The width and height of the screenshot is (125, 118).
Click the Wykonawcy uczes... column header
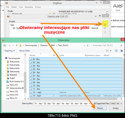coord(93,55)
